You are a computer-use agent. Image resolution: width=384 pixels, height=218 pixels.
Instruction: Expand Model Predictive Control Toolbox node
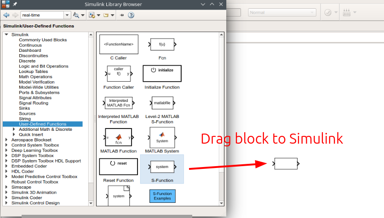click(6, 176)
